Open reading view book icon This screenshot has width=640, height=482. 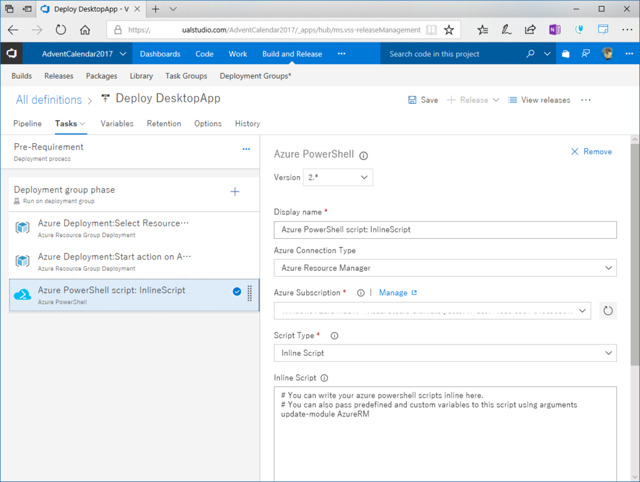point(431,30)
